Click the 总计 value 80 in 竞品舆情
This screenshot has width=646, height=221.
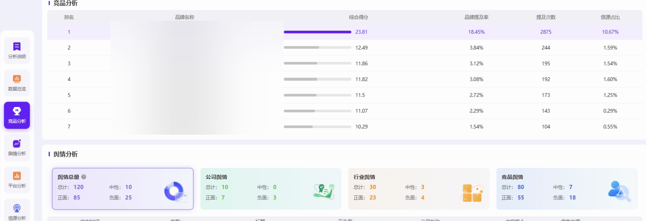(521, 187)
